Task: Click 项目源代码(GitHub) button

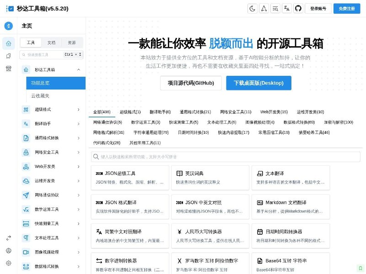Action: click(191, 83)
